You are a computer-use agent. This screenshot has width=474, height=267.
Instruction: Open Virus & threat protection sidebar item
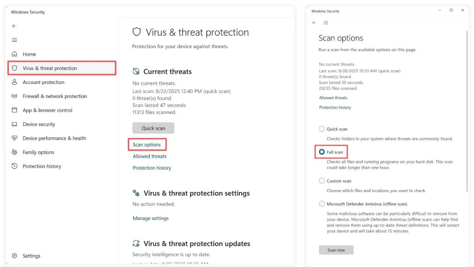[50, 68]
